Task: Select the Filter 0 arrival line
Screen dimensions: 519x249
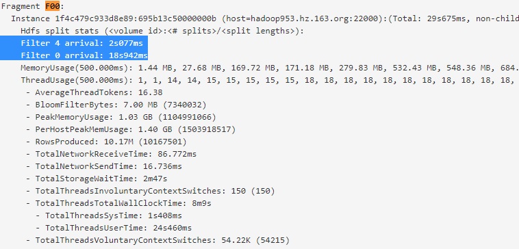Action: coord(84,55)
